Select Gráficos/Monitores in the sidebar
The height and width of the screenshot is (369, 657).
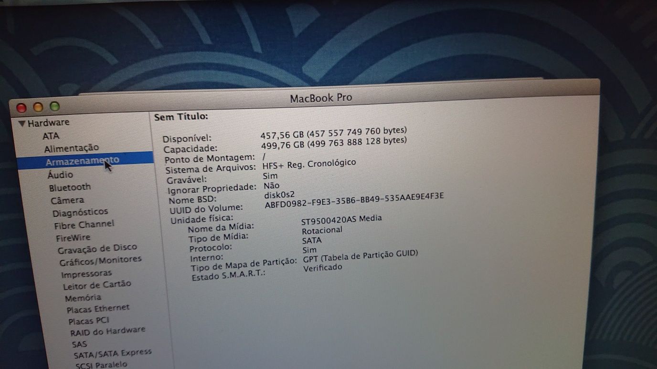100,261
